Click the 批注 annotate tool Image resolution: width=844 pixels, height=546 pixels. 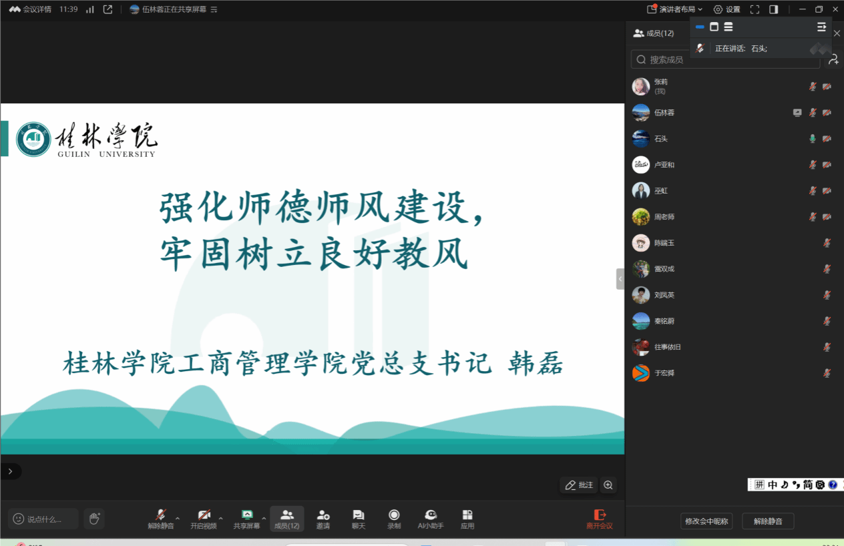[579, 485]
